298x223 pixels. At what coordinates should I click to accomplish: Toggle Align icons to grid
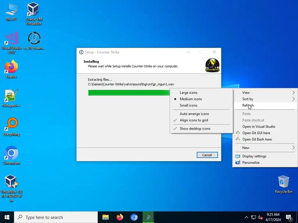201,120
